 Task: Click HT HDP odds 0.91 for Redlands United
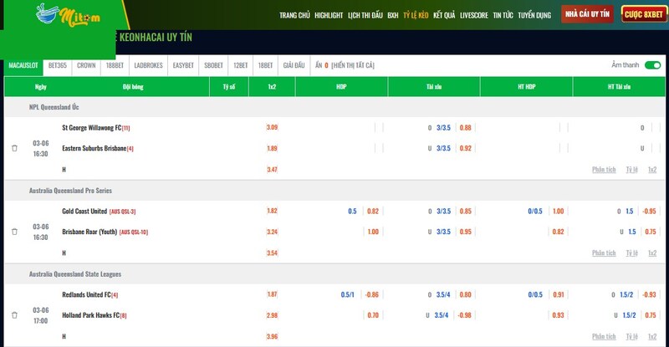pos(559,294)
